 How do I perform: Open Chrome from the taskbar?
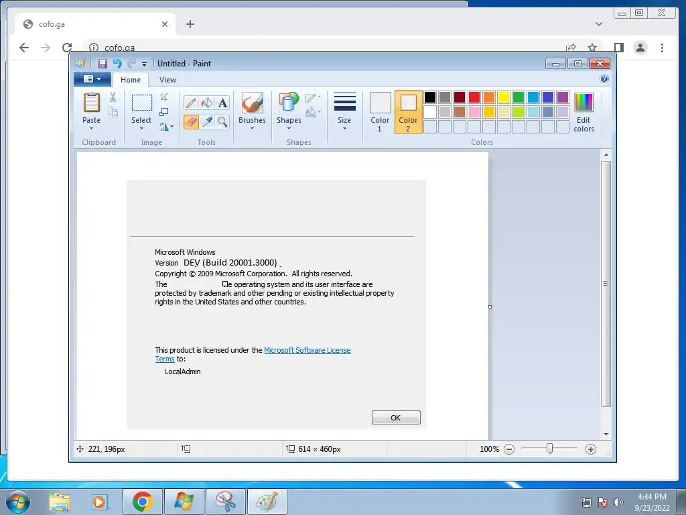pos(142,502)
